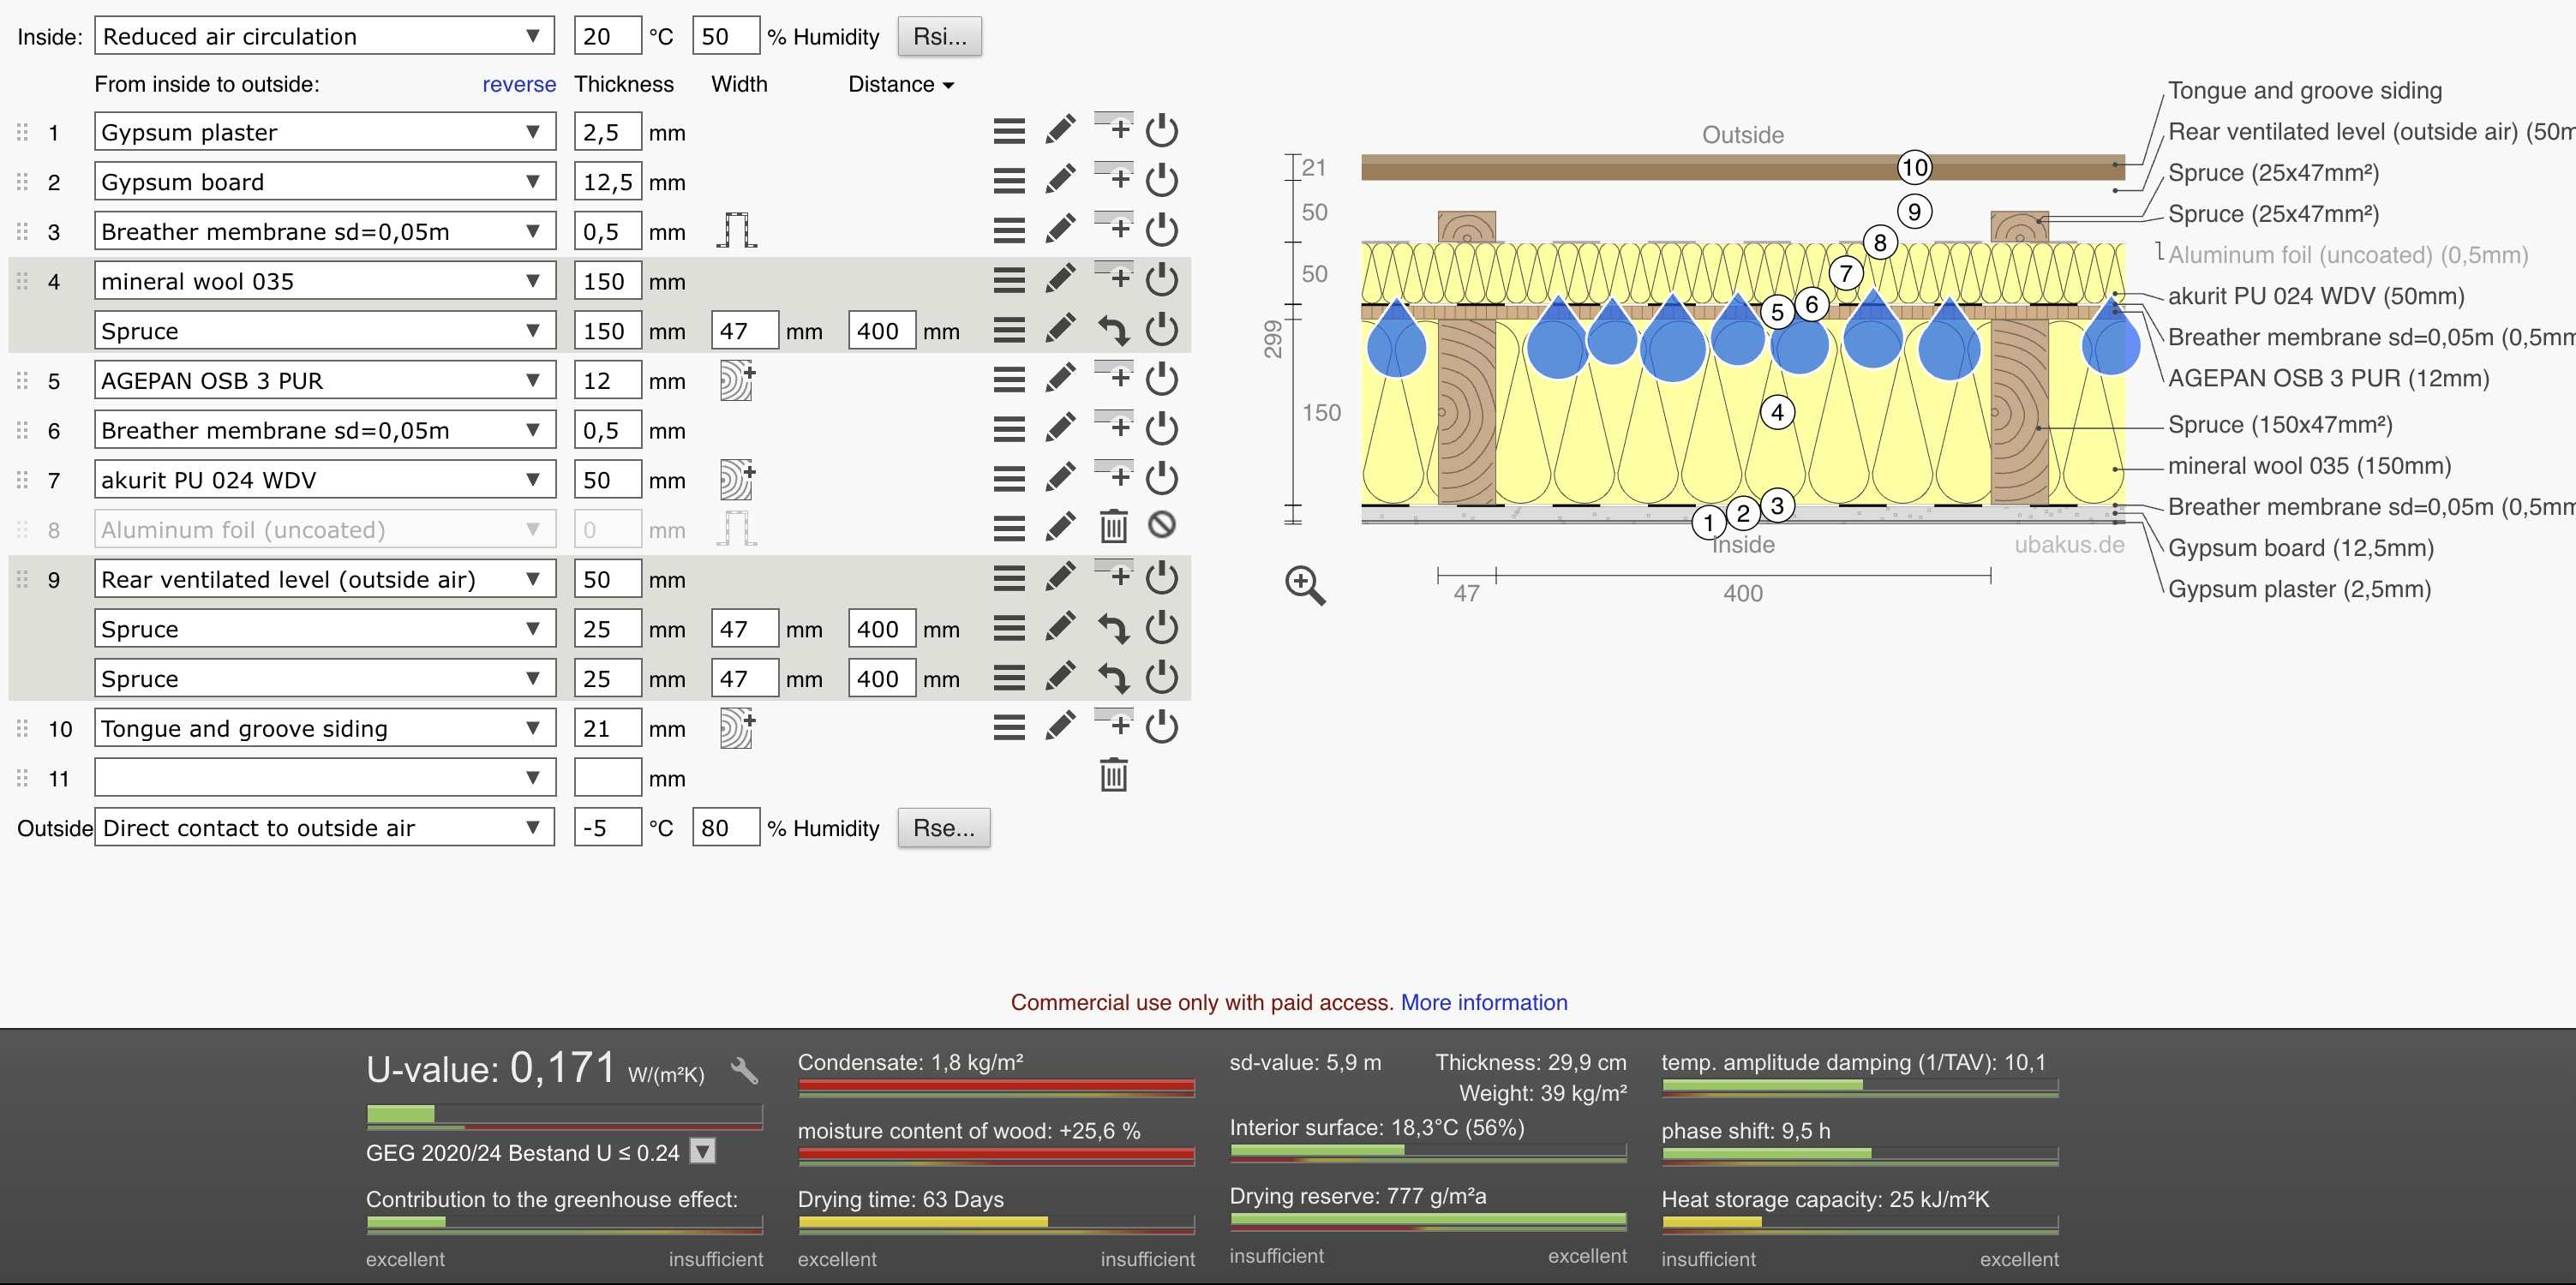
Task: Click the trash icon for the Aluminum foil layer
Action: [x=1113, y=526]
